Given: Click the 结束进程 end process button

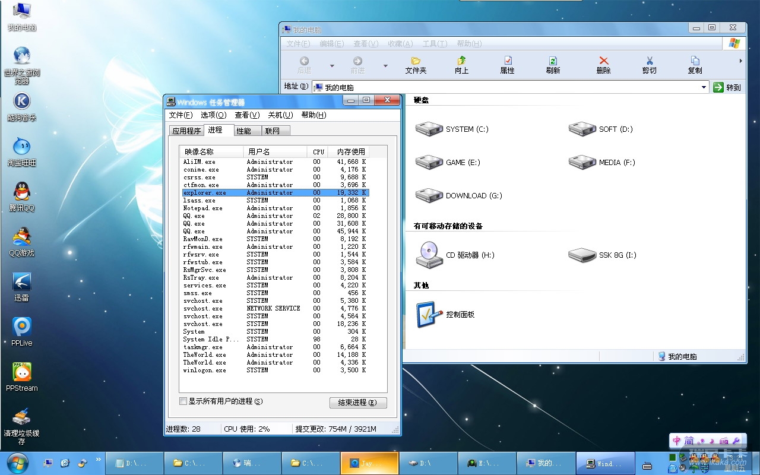Looking at the screenshot, I should (x=357, y=403).
